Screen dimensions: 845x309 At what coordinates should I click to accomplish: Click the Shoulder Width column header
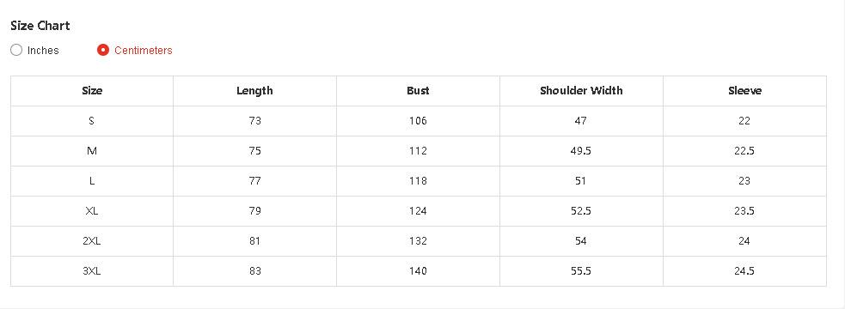(x=581, y=90)
